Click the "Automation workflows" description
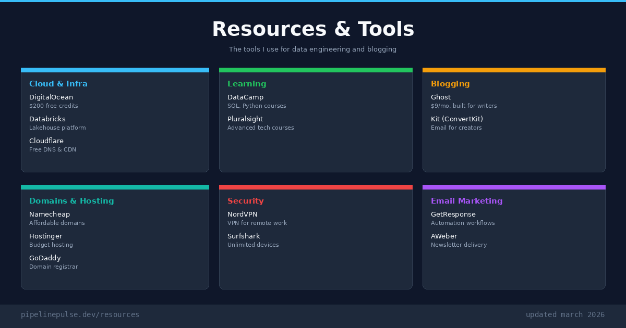The height and width of the screenshot is (328, 626). [463, 223]
